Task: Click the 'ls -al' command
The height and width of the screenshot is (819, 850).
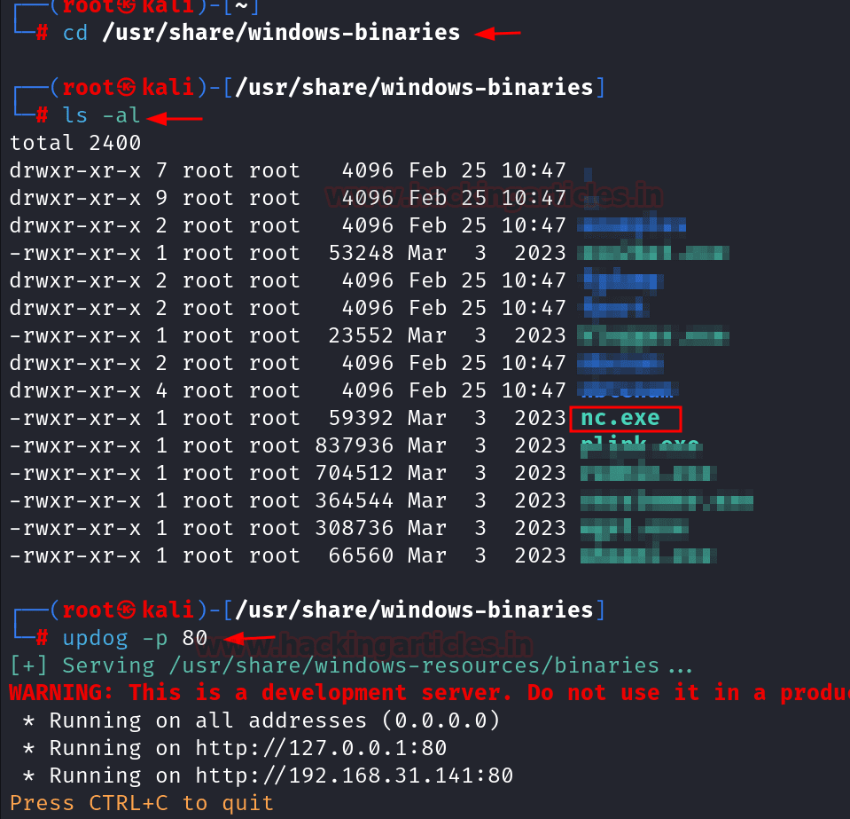Action: [x=101, y=115]
